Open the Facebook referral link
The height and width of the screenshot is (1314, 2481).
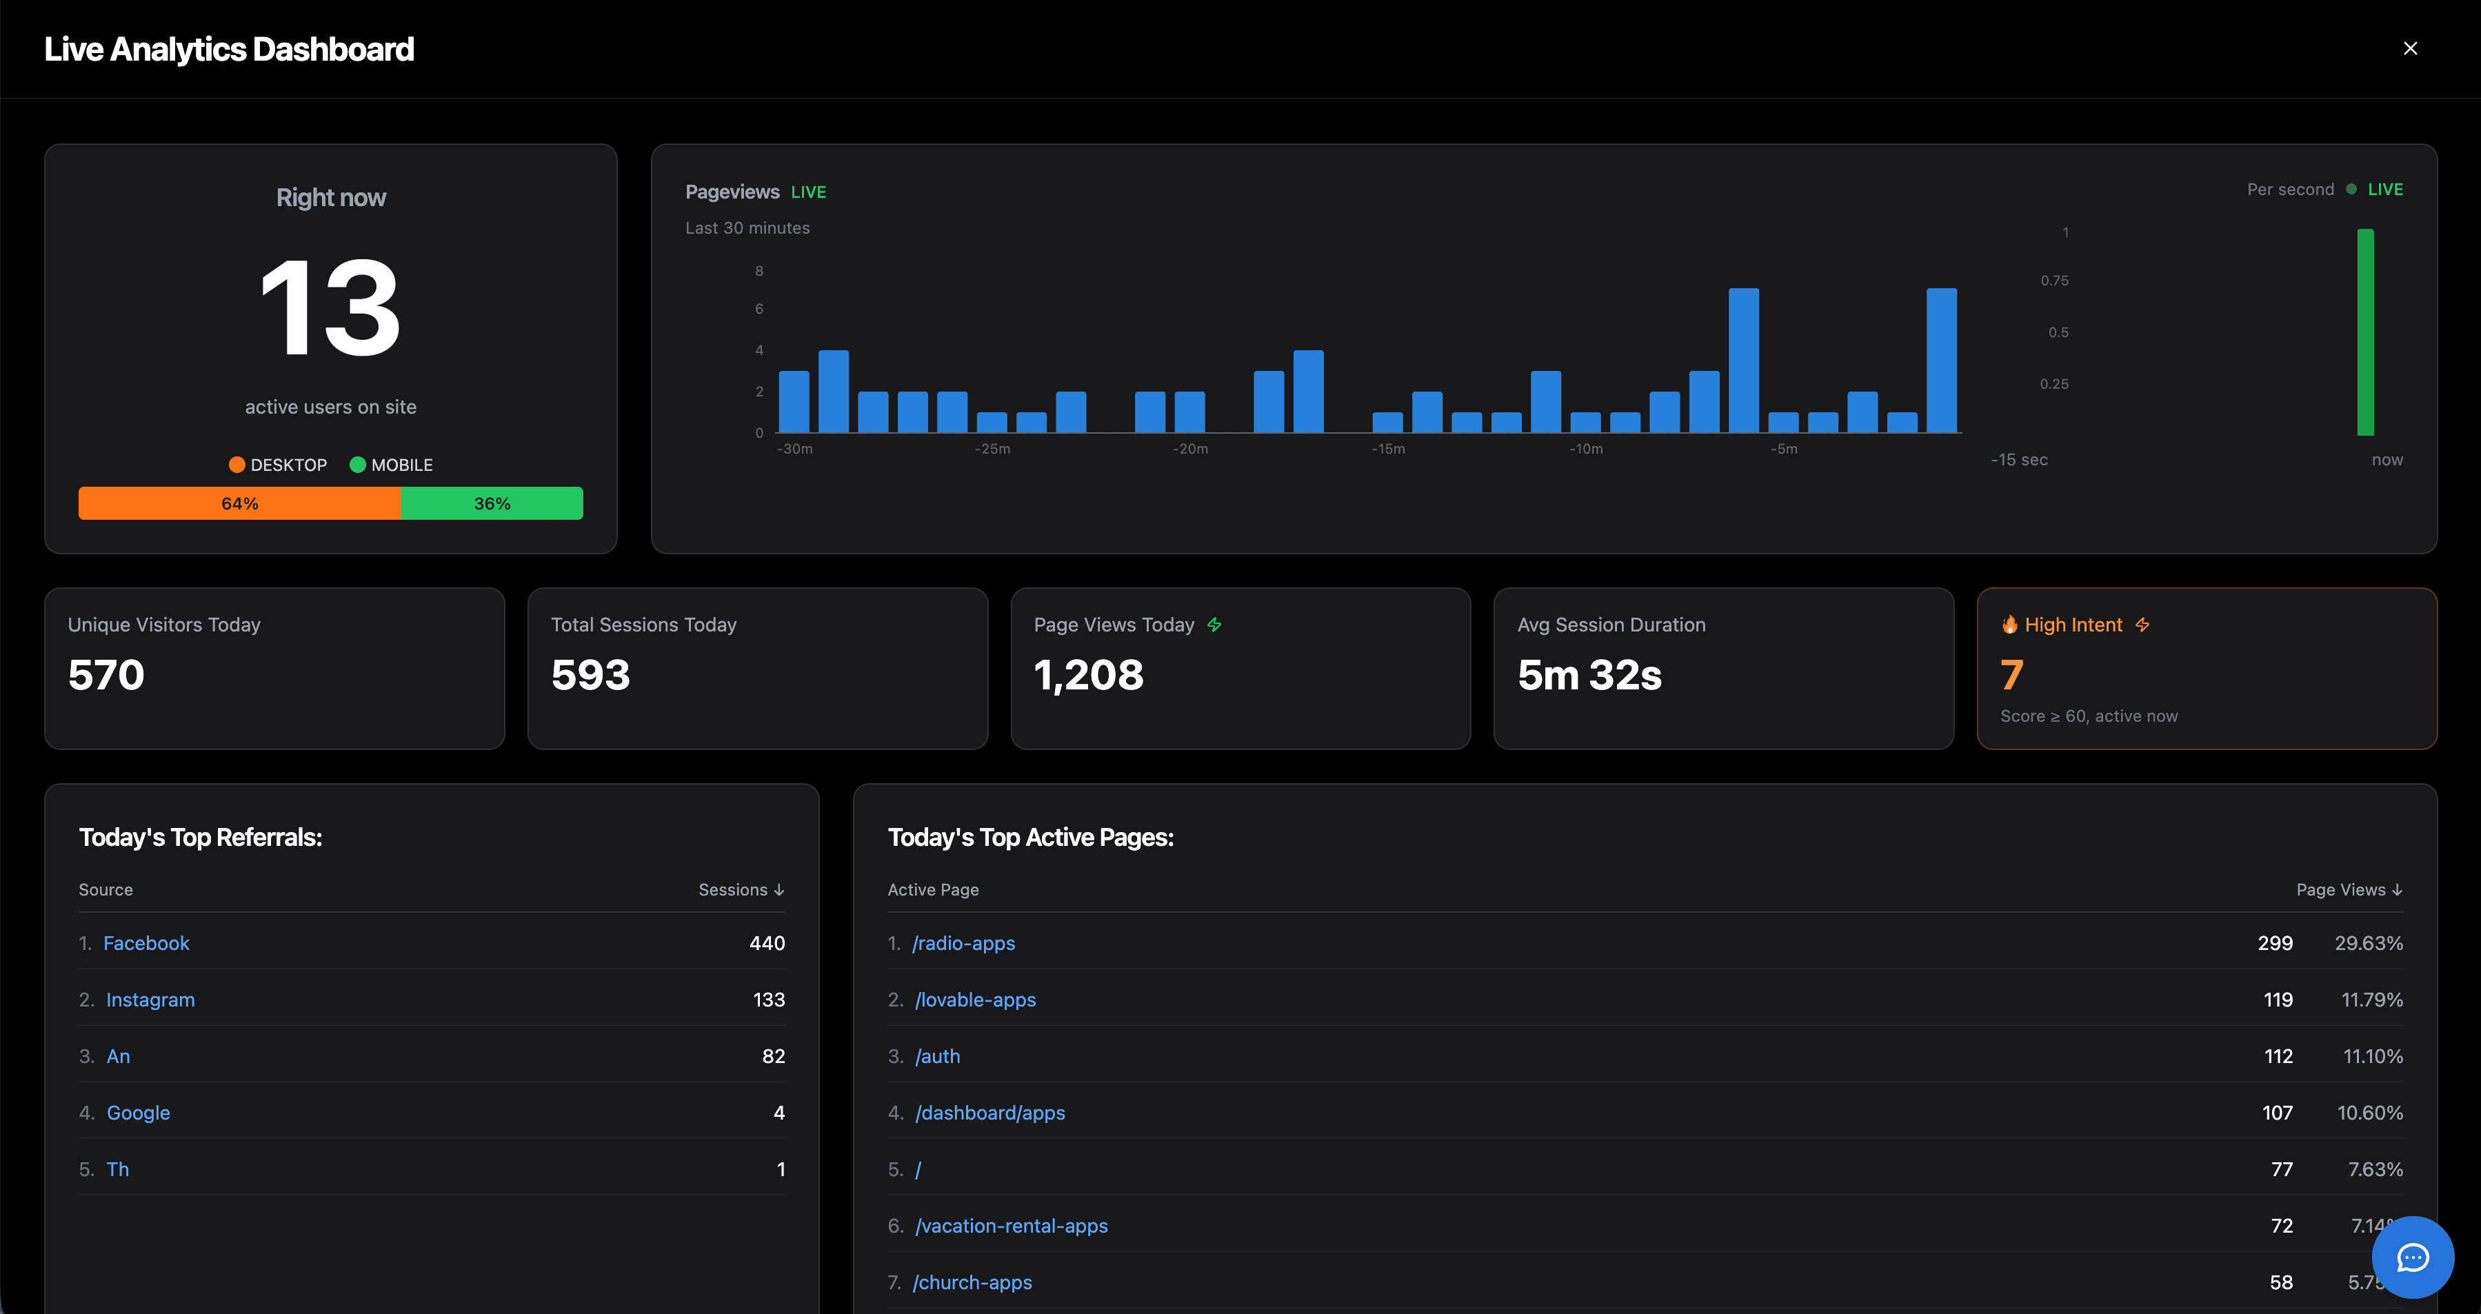[146, 942]
